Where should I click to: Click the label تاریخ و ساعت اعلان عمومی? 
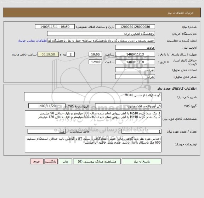click(95, 27)
